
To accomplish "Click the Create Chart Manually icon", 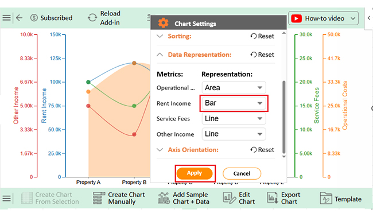I will [x=99, y=198].
